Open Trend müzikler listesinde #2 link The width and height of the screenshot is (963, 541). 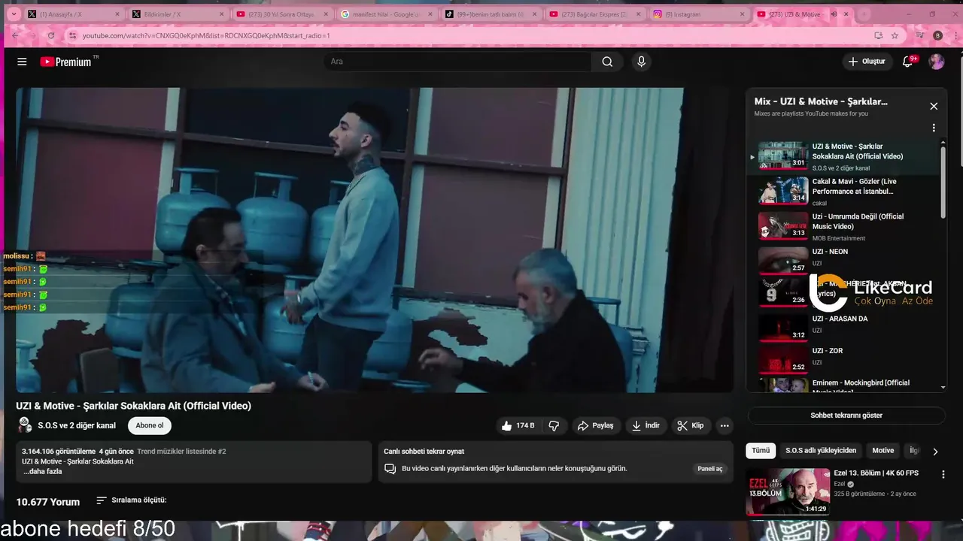181,452
